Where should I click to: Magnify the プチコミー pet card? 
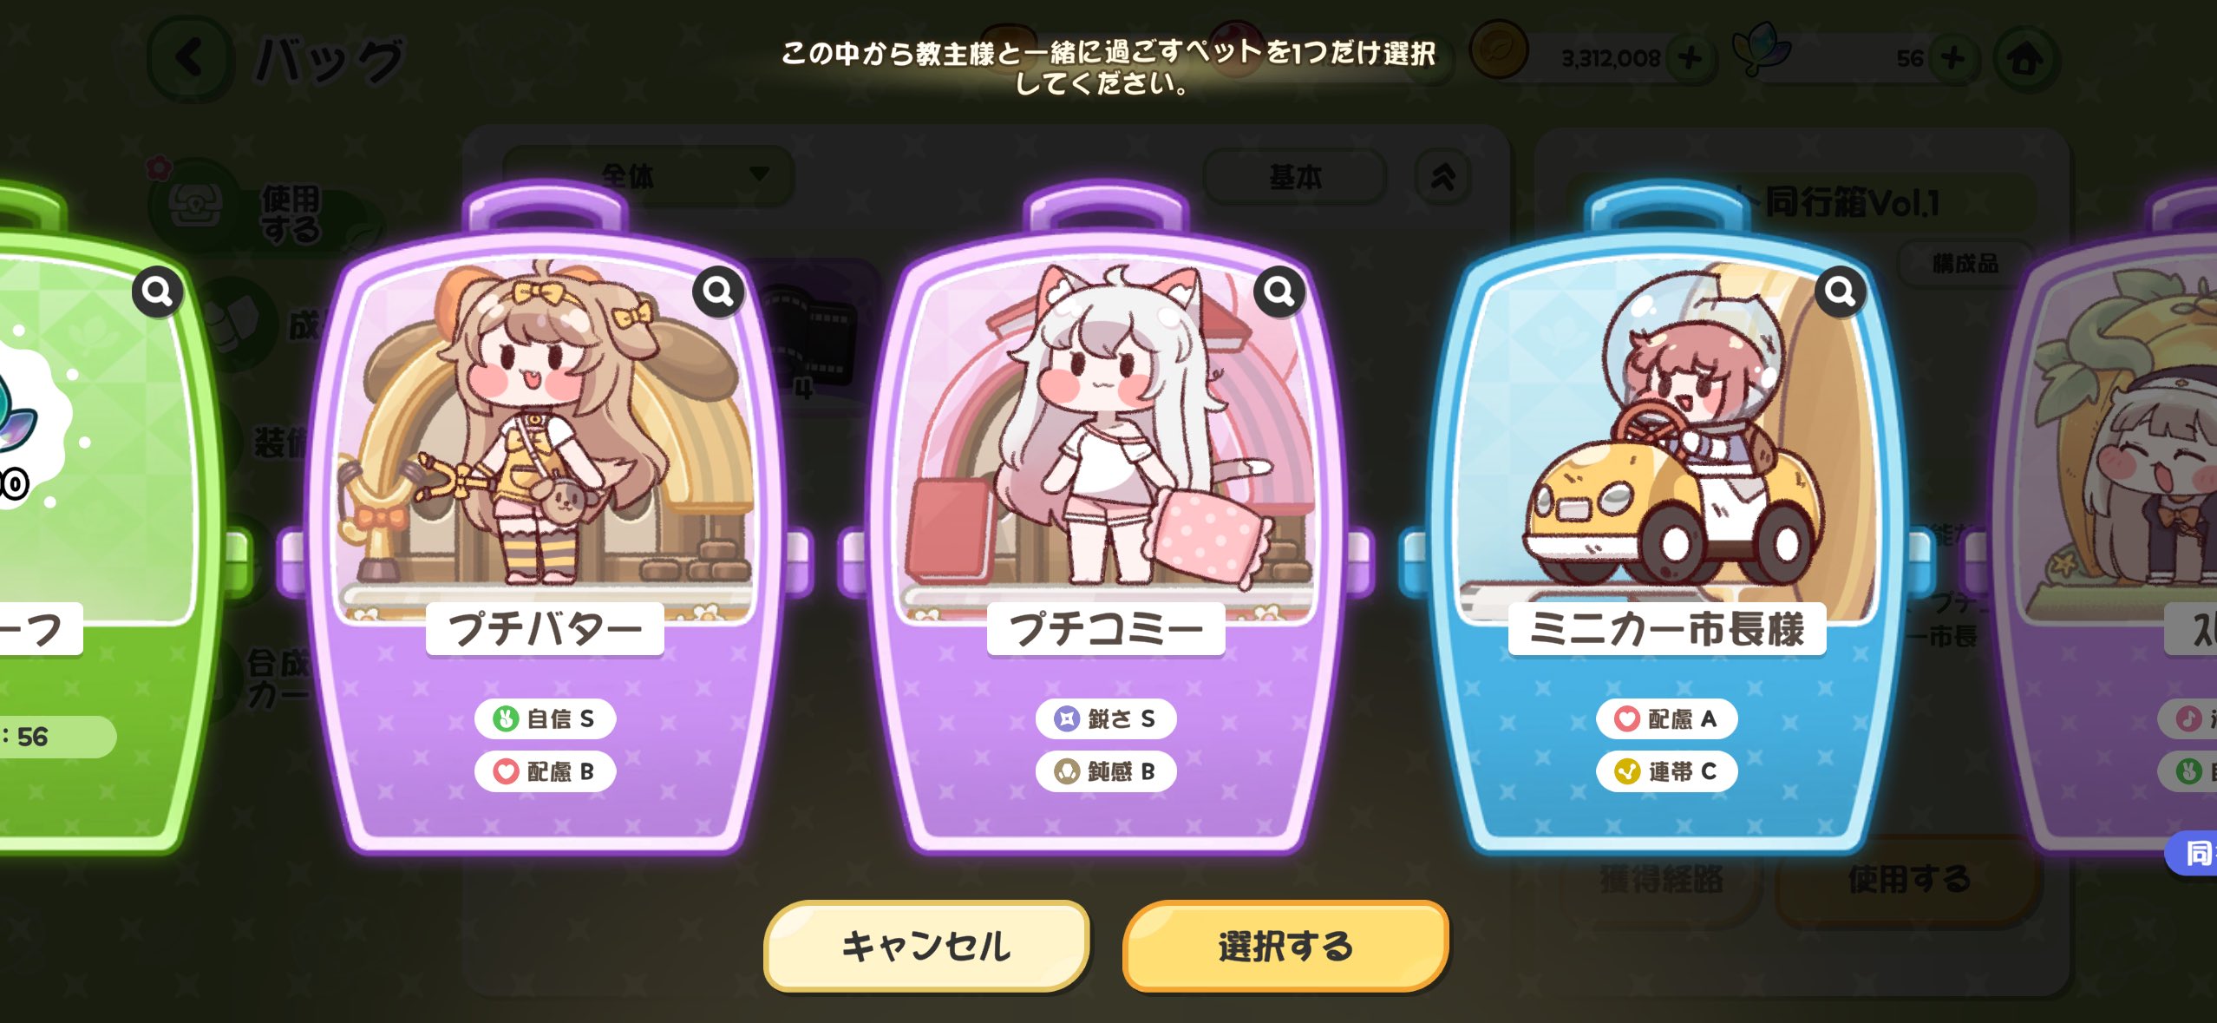[x=1279, y=292]
